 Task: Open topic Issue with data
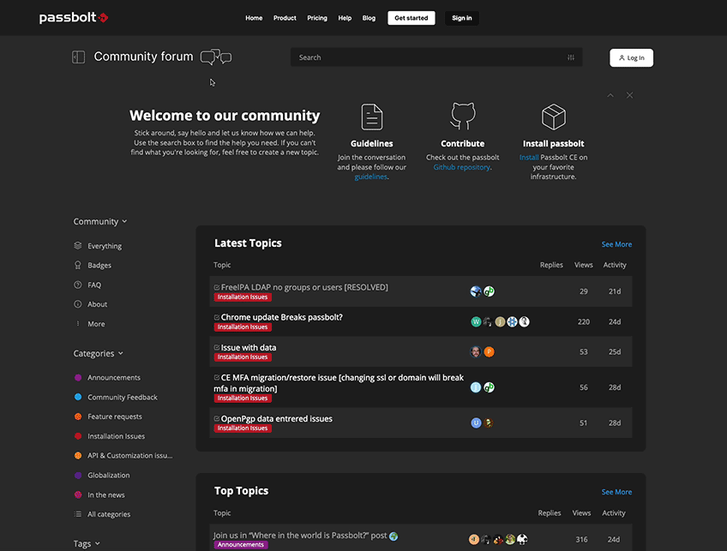point(249,348)
